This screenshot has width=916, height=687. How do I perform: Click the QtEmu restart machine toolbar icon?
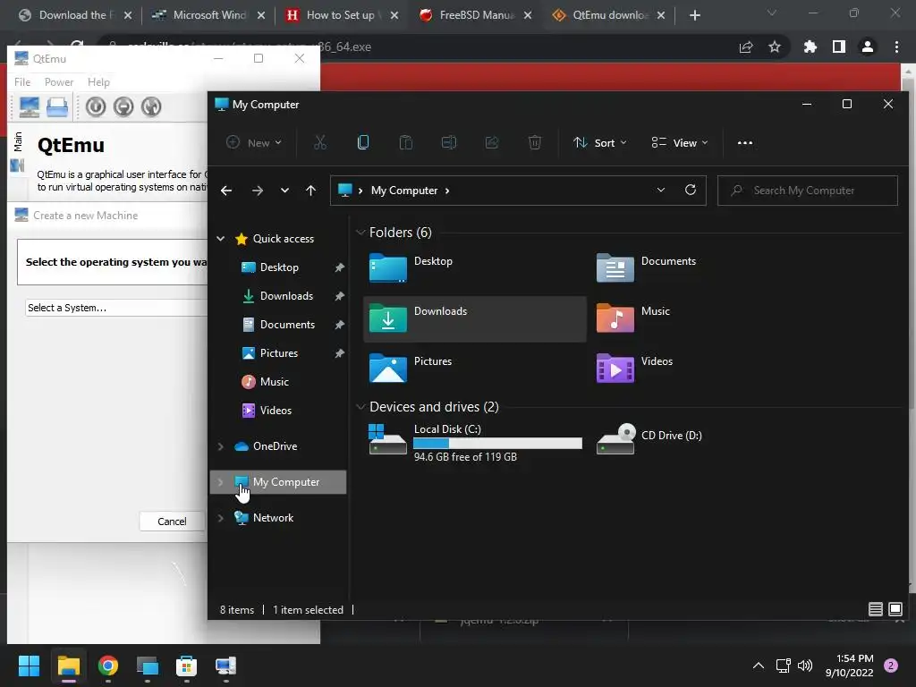pyautogui.click(x=150, y=106)
